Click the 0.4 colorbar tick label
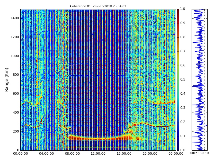This screenshot has height=160, width=214. coord(183,94)
